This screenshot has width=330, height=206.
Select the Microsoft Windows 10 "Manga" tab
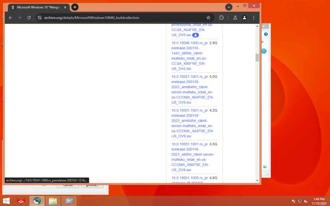point(39,7)
